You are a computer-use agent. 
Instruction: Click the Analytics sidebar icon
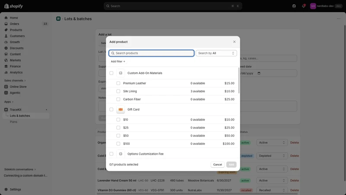[x=6, y=72]
